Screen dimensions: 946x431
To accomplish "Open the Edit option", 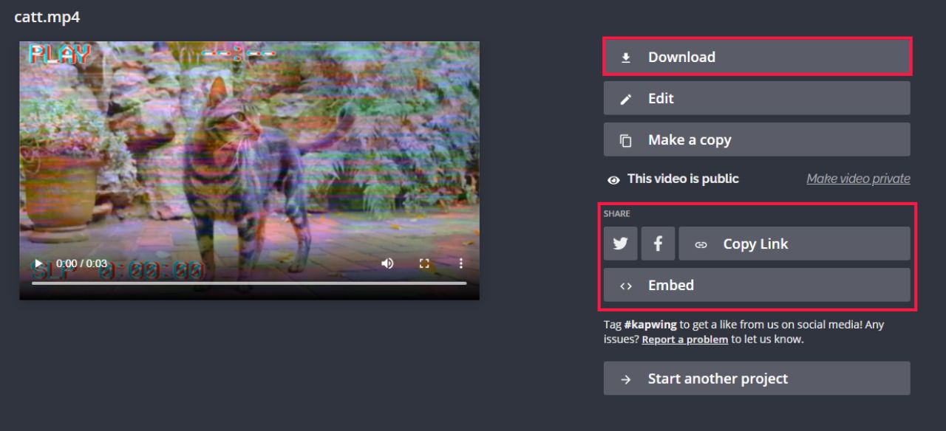I will tap(757, 98).
